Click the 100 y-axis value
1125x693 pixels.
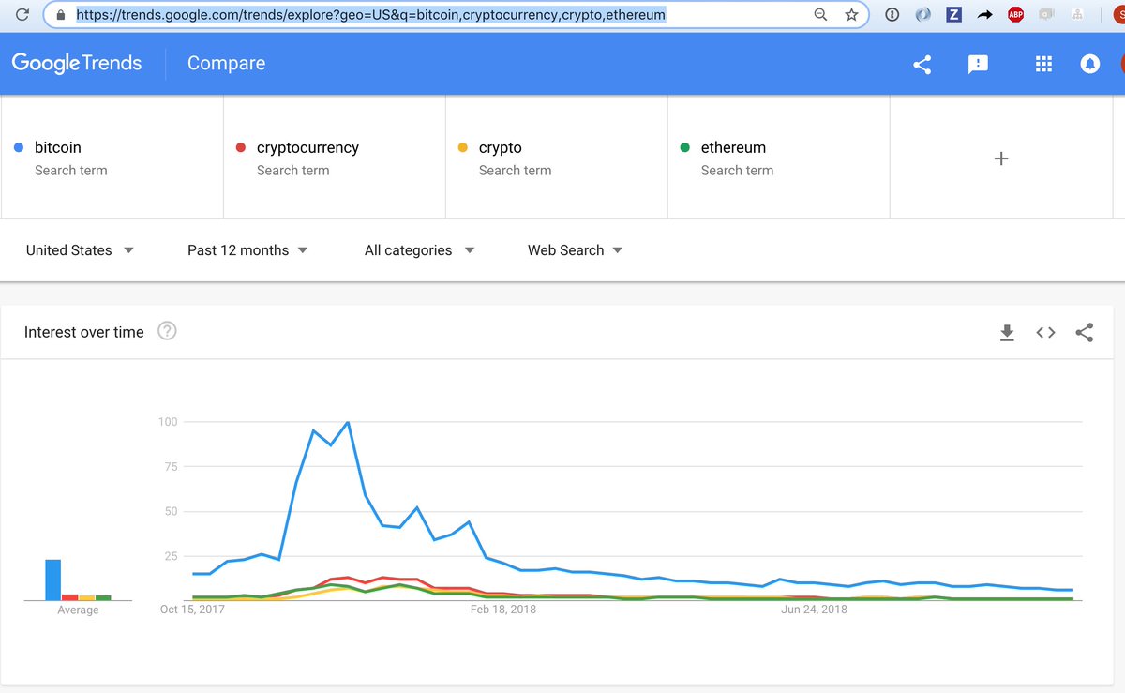point(168,422)
